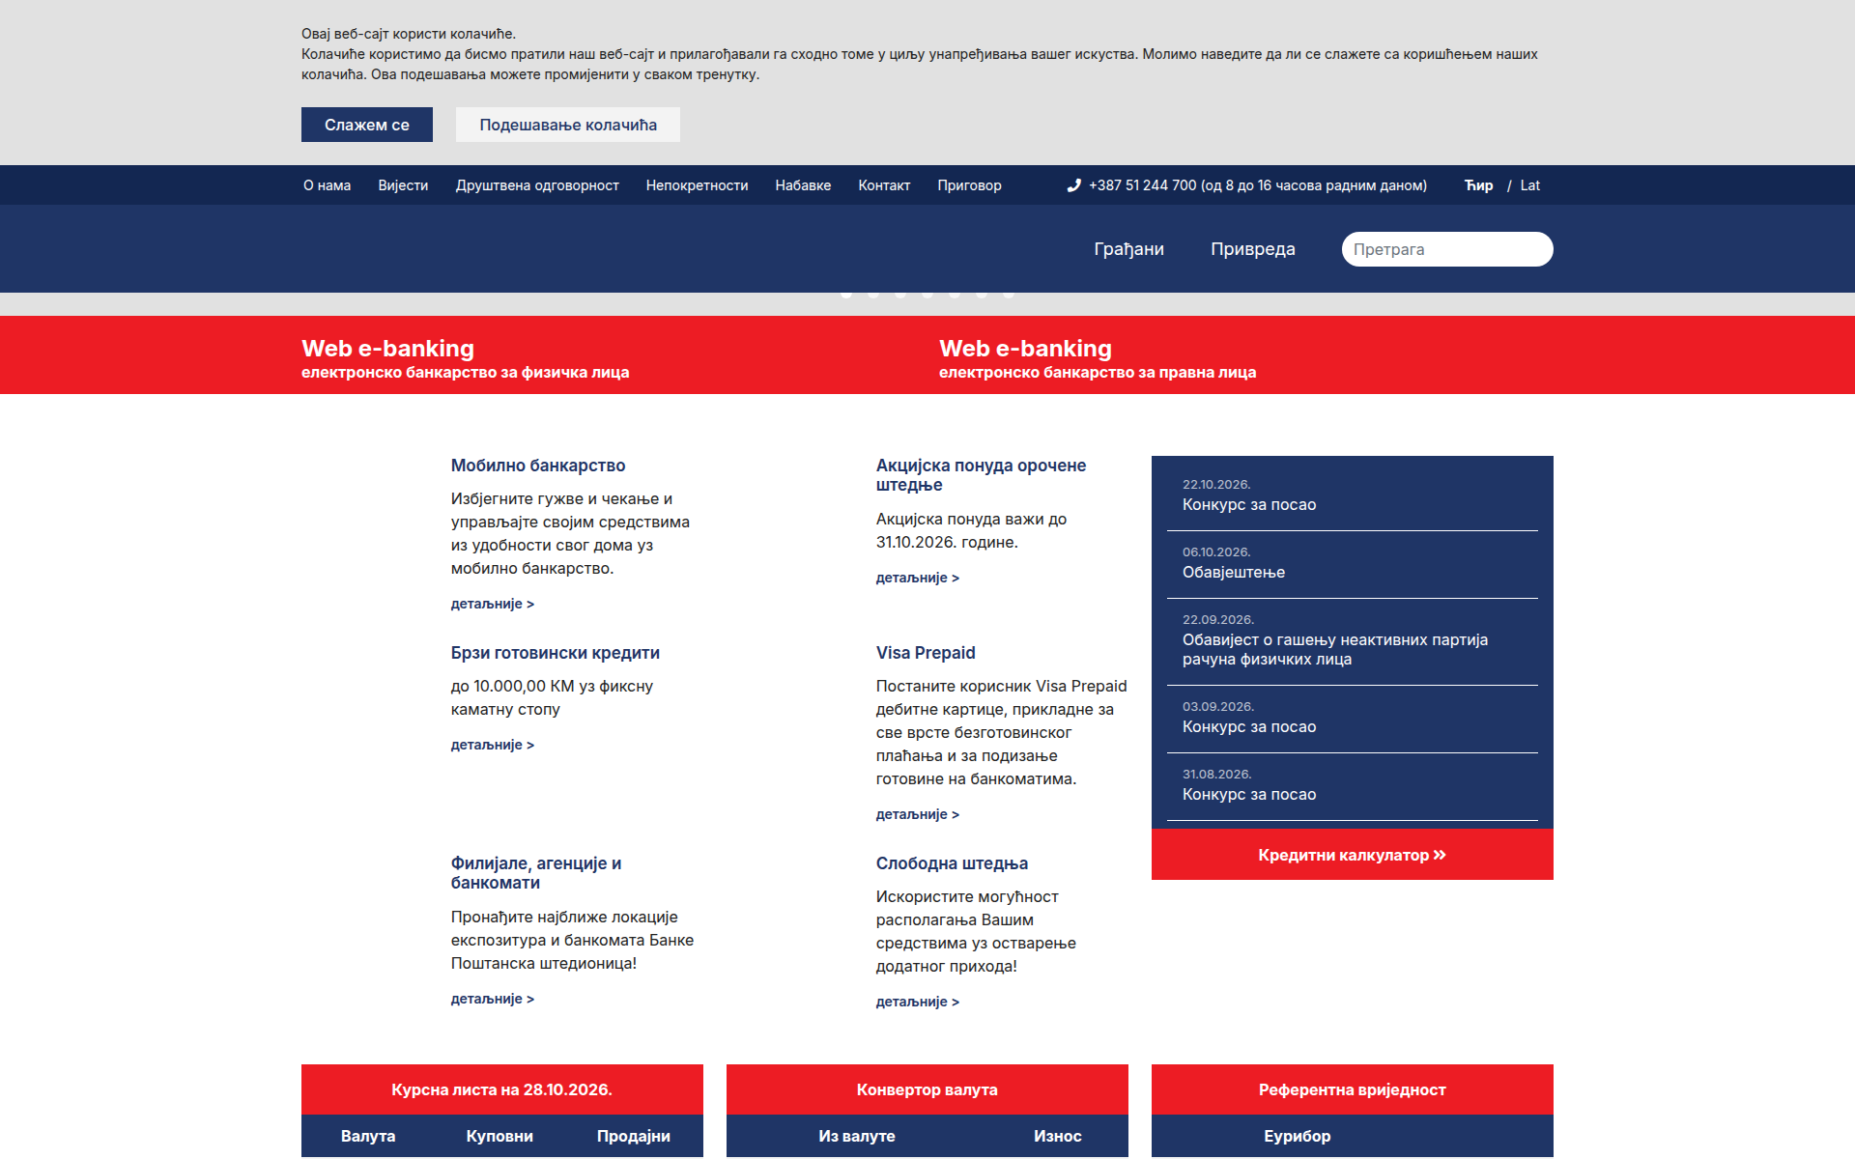Open Слободна штедња heading link
The image size is (1855, 1159).
(x=952, y=863)
